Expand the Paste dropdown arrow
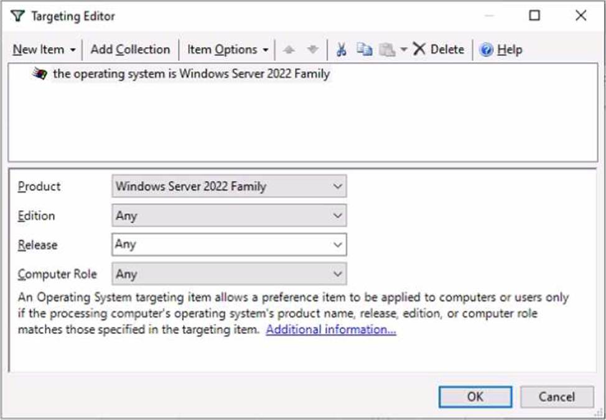The height and width of the screenshot is (420, 606). click(x=404, y=50)
